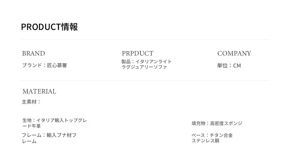Select the 生地：イタリア輸入トップグレ line
This screenshot has width=289, height=160.
(x=54, y=120)
